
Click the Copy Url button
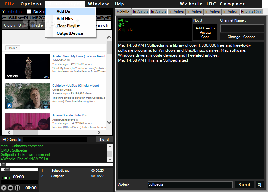click(14, 25)
